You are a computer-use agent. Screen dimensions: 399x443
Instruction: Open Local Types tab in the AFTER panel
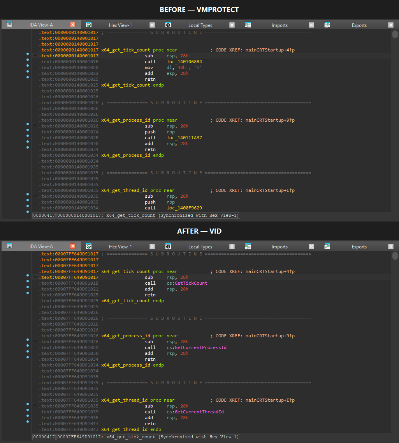(x=200, y=246)
